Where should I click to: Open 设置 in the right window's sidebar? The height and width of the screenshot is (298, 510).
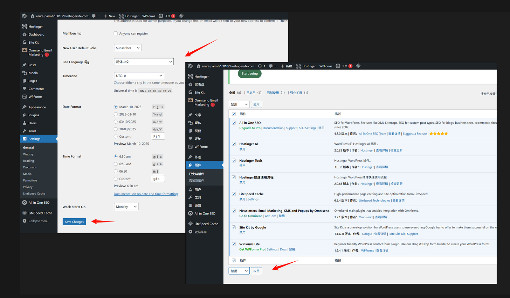(x=198, y=205)
